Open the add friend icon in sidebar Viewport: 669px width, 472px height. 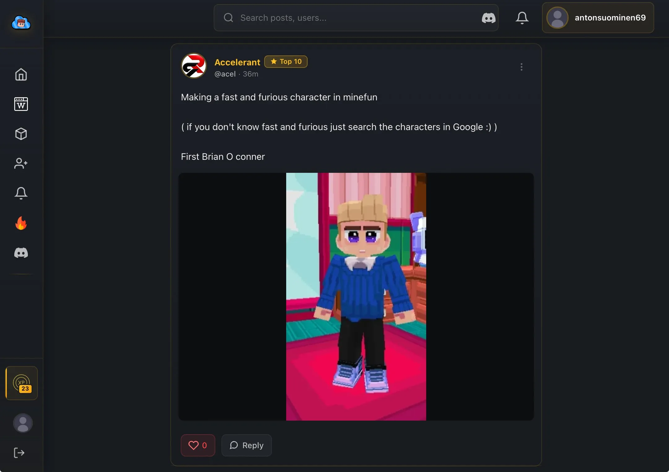click(x=21, y=164)
